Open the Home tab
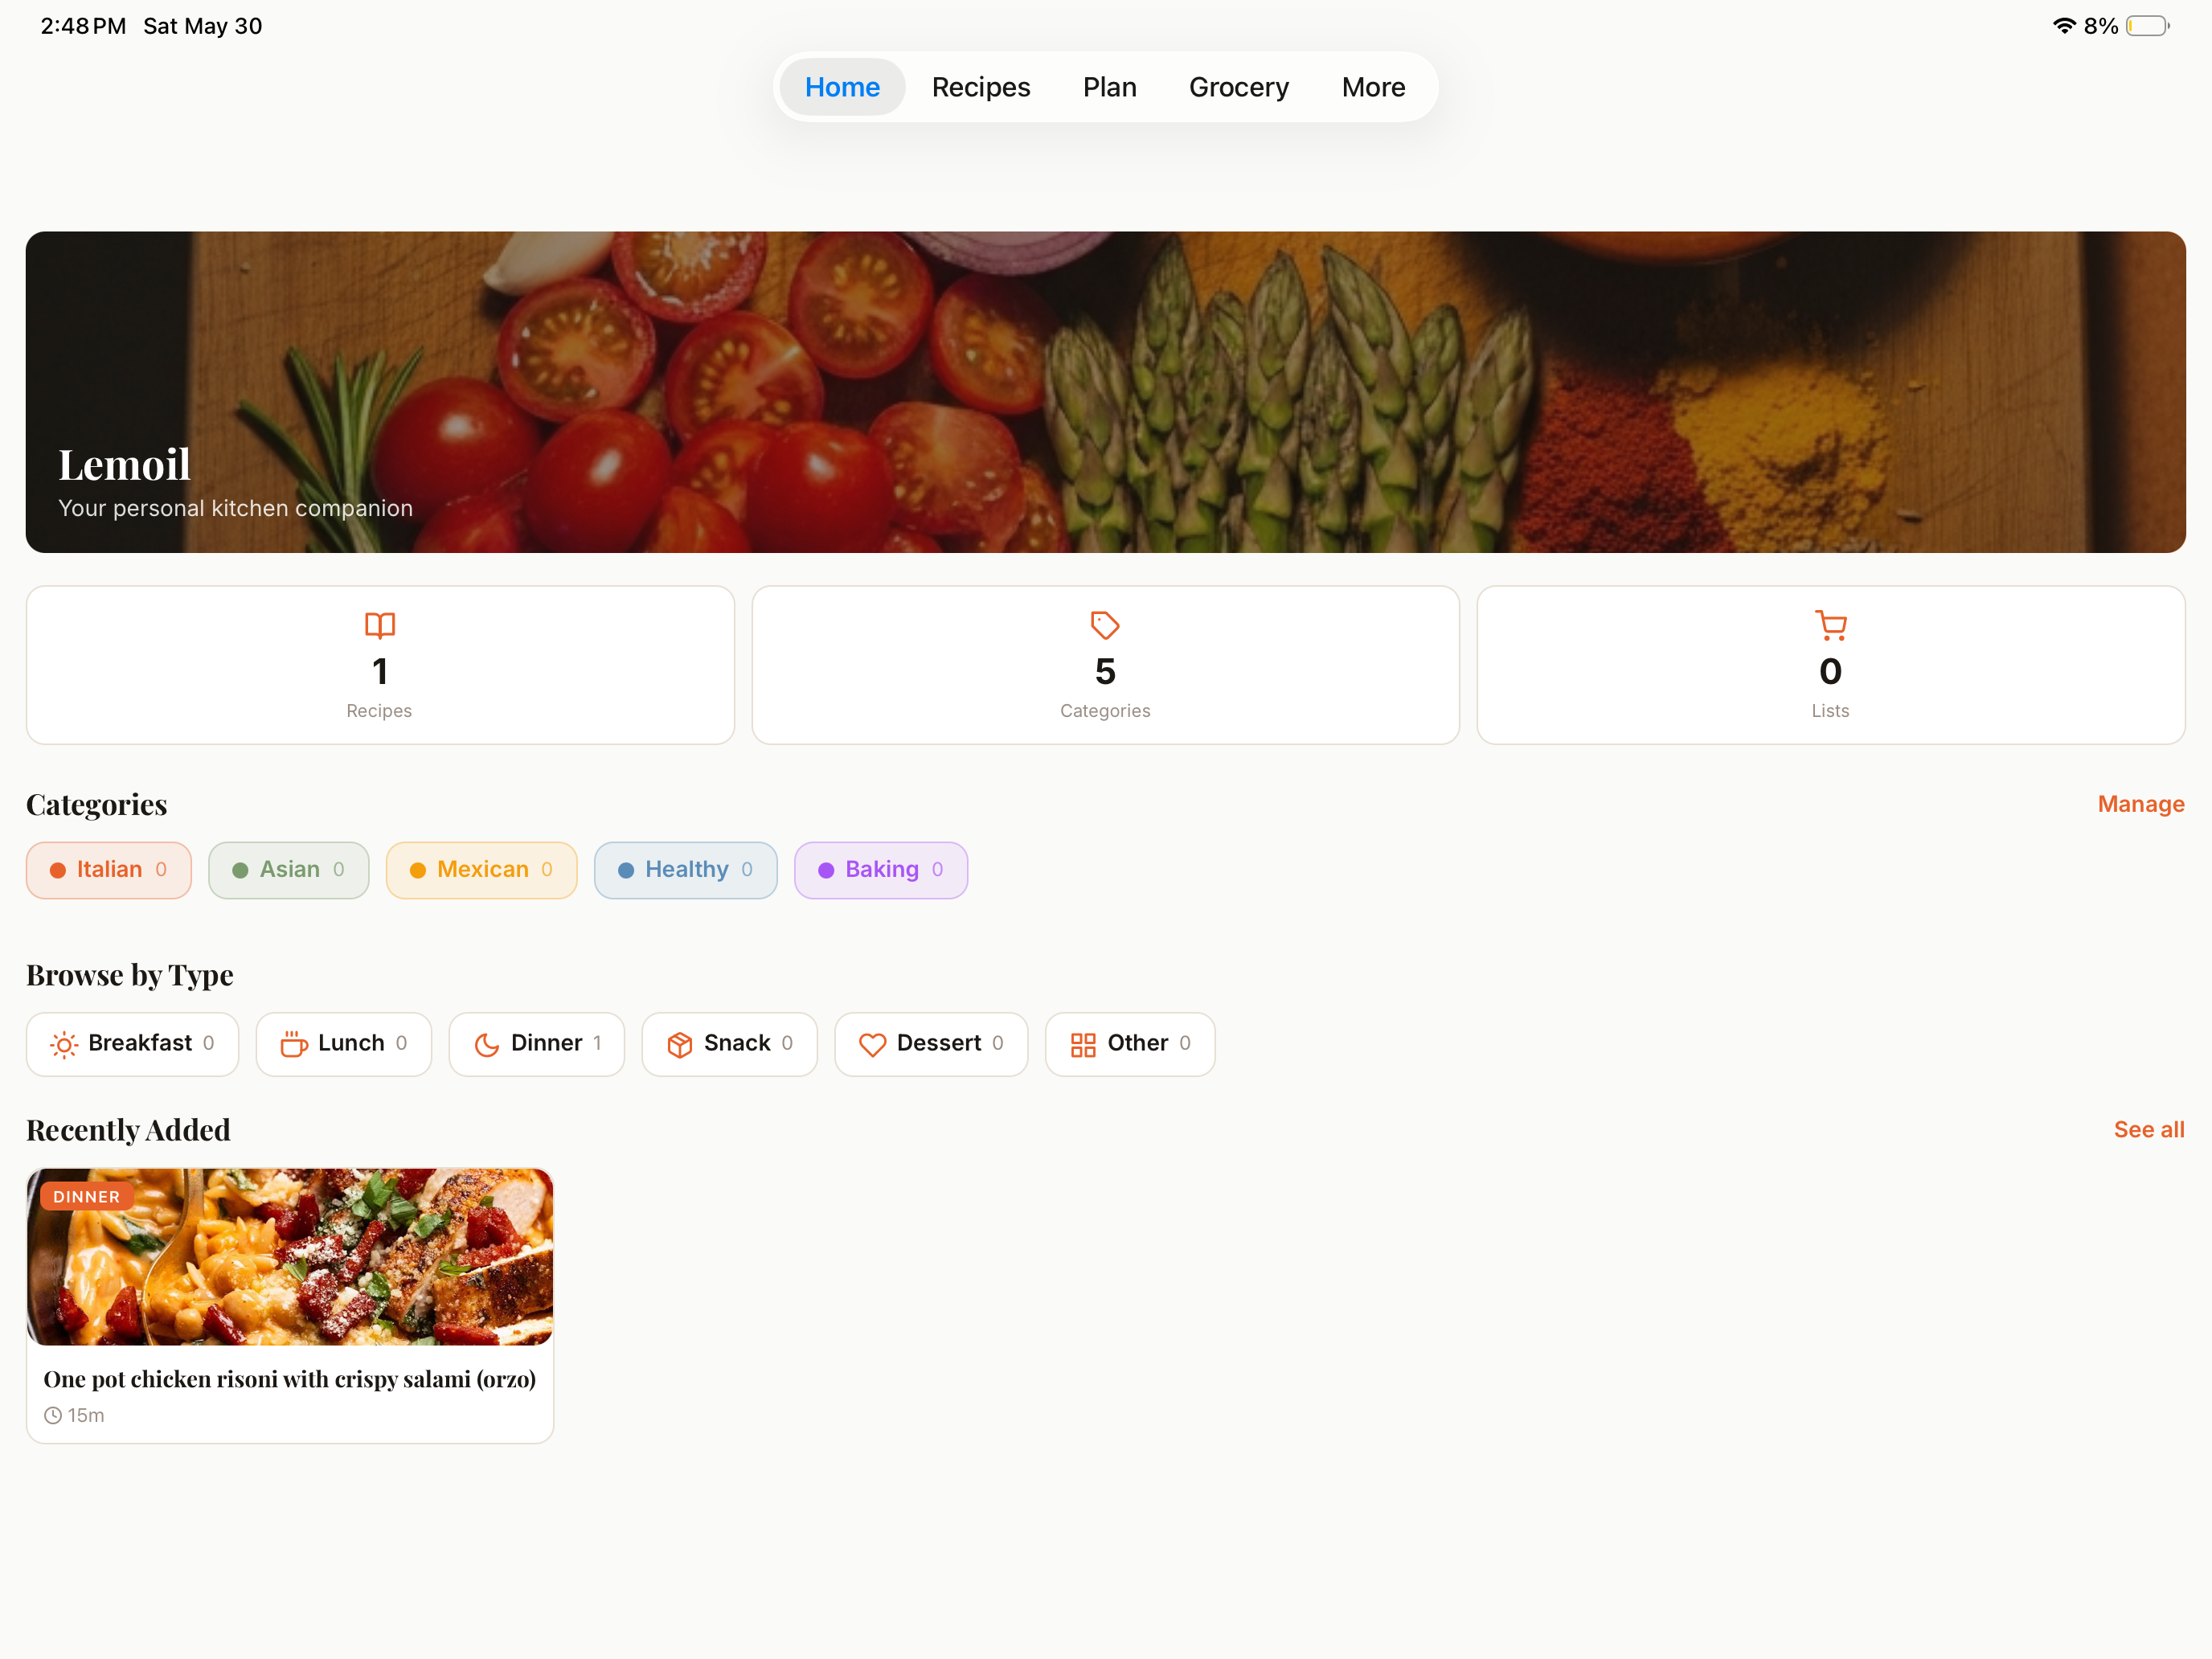This screenshot has width=2212, height=1659. click(x=842, y=87)
